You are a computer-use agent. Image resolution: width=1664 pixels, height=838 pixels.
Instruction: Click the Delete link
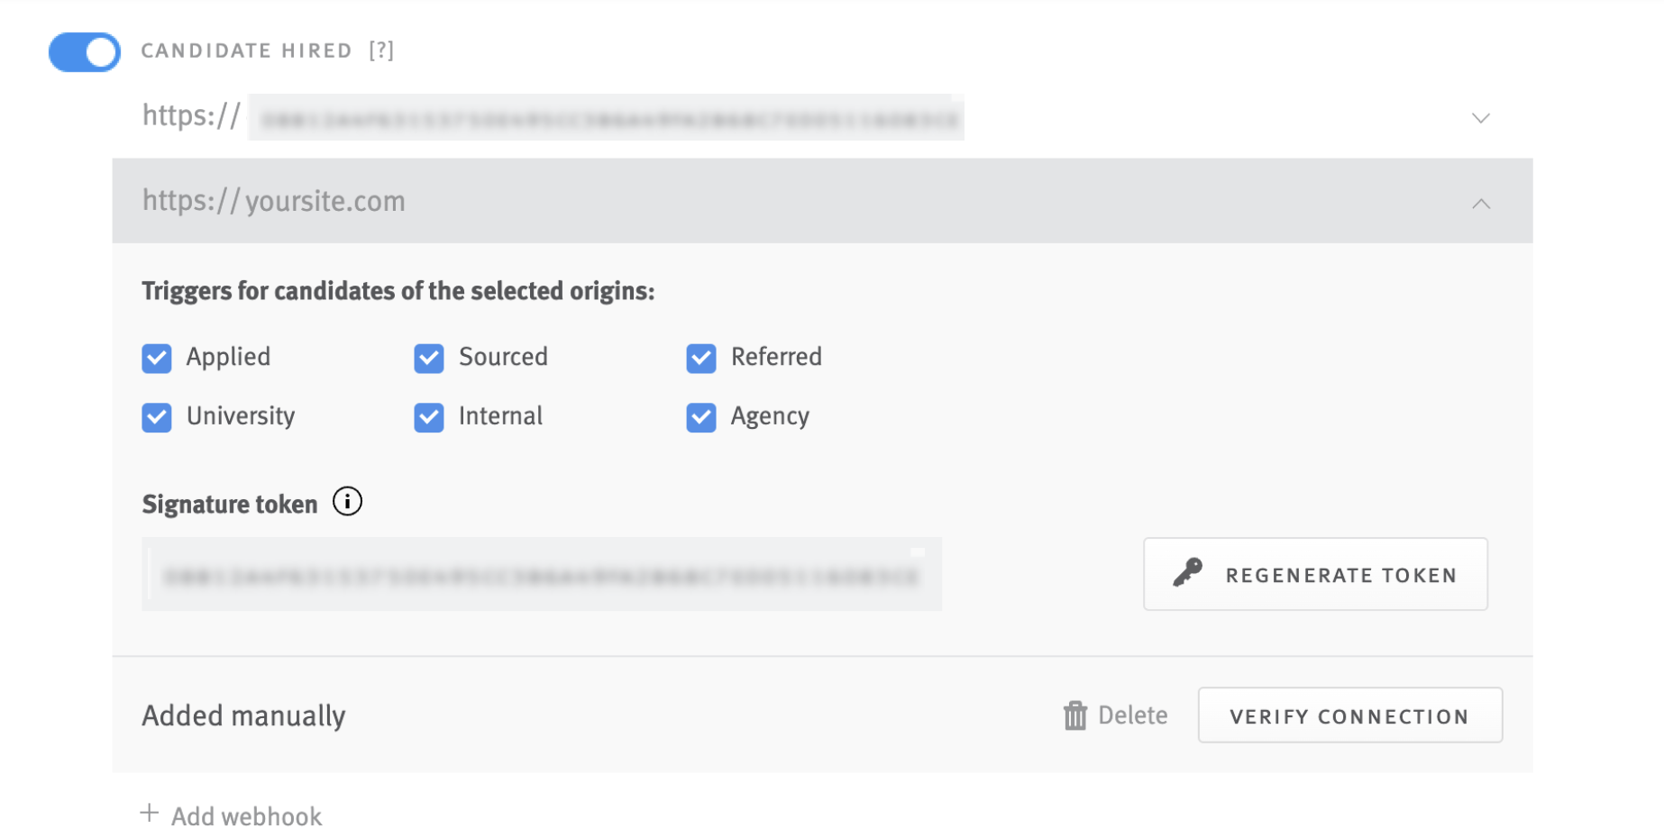1133,715
